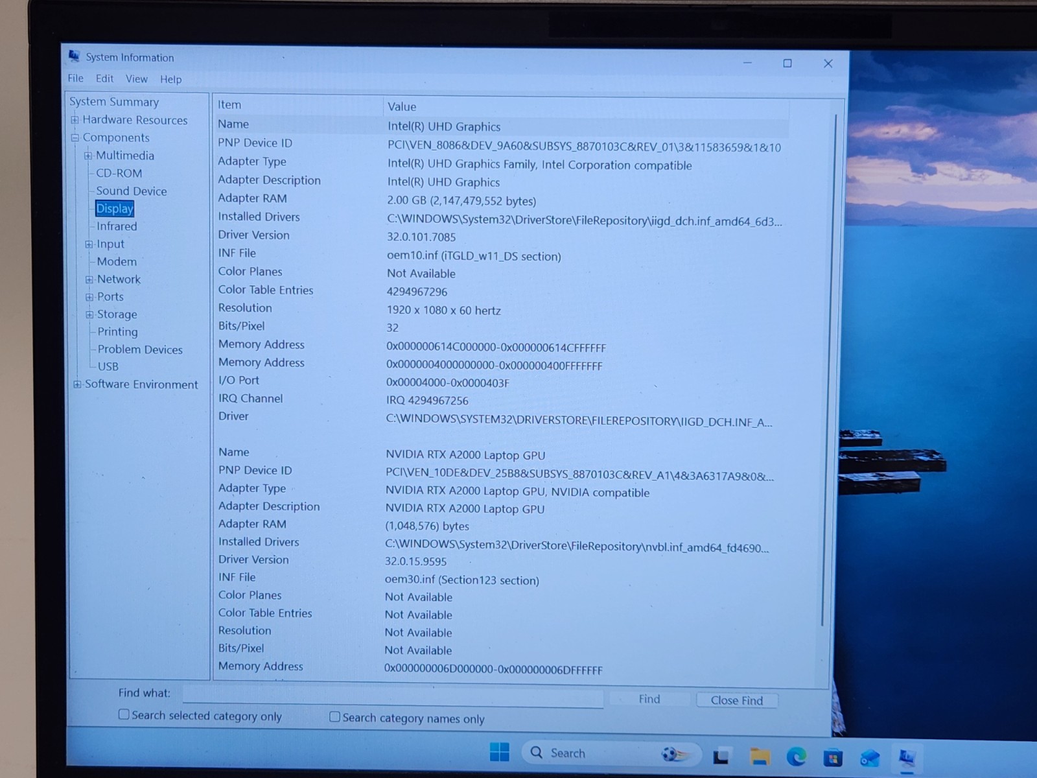Image resolution: width=1037 pixels, height=778 pixels.
Task: Click the Intel Corporation compatible Adapter Type value
Action: coord(539,165)
